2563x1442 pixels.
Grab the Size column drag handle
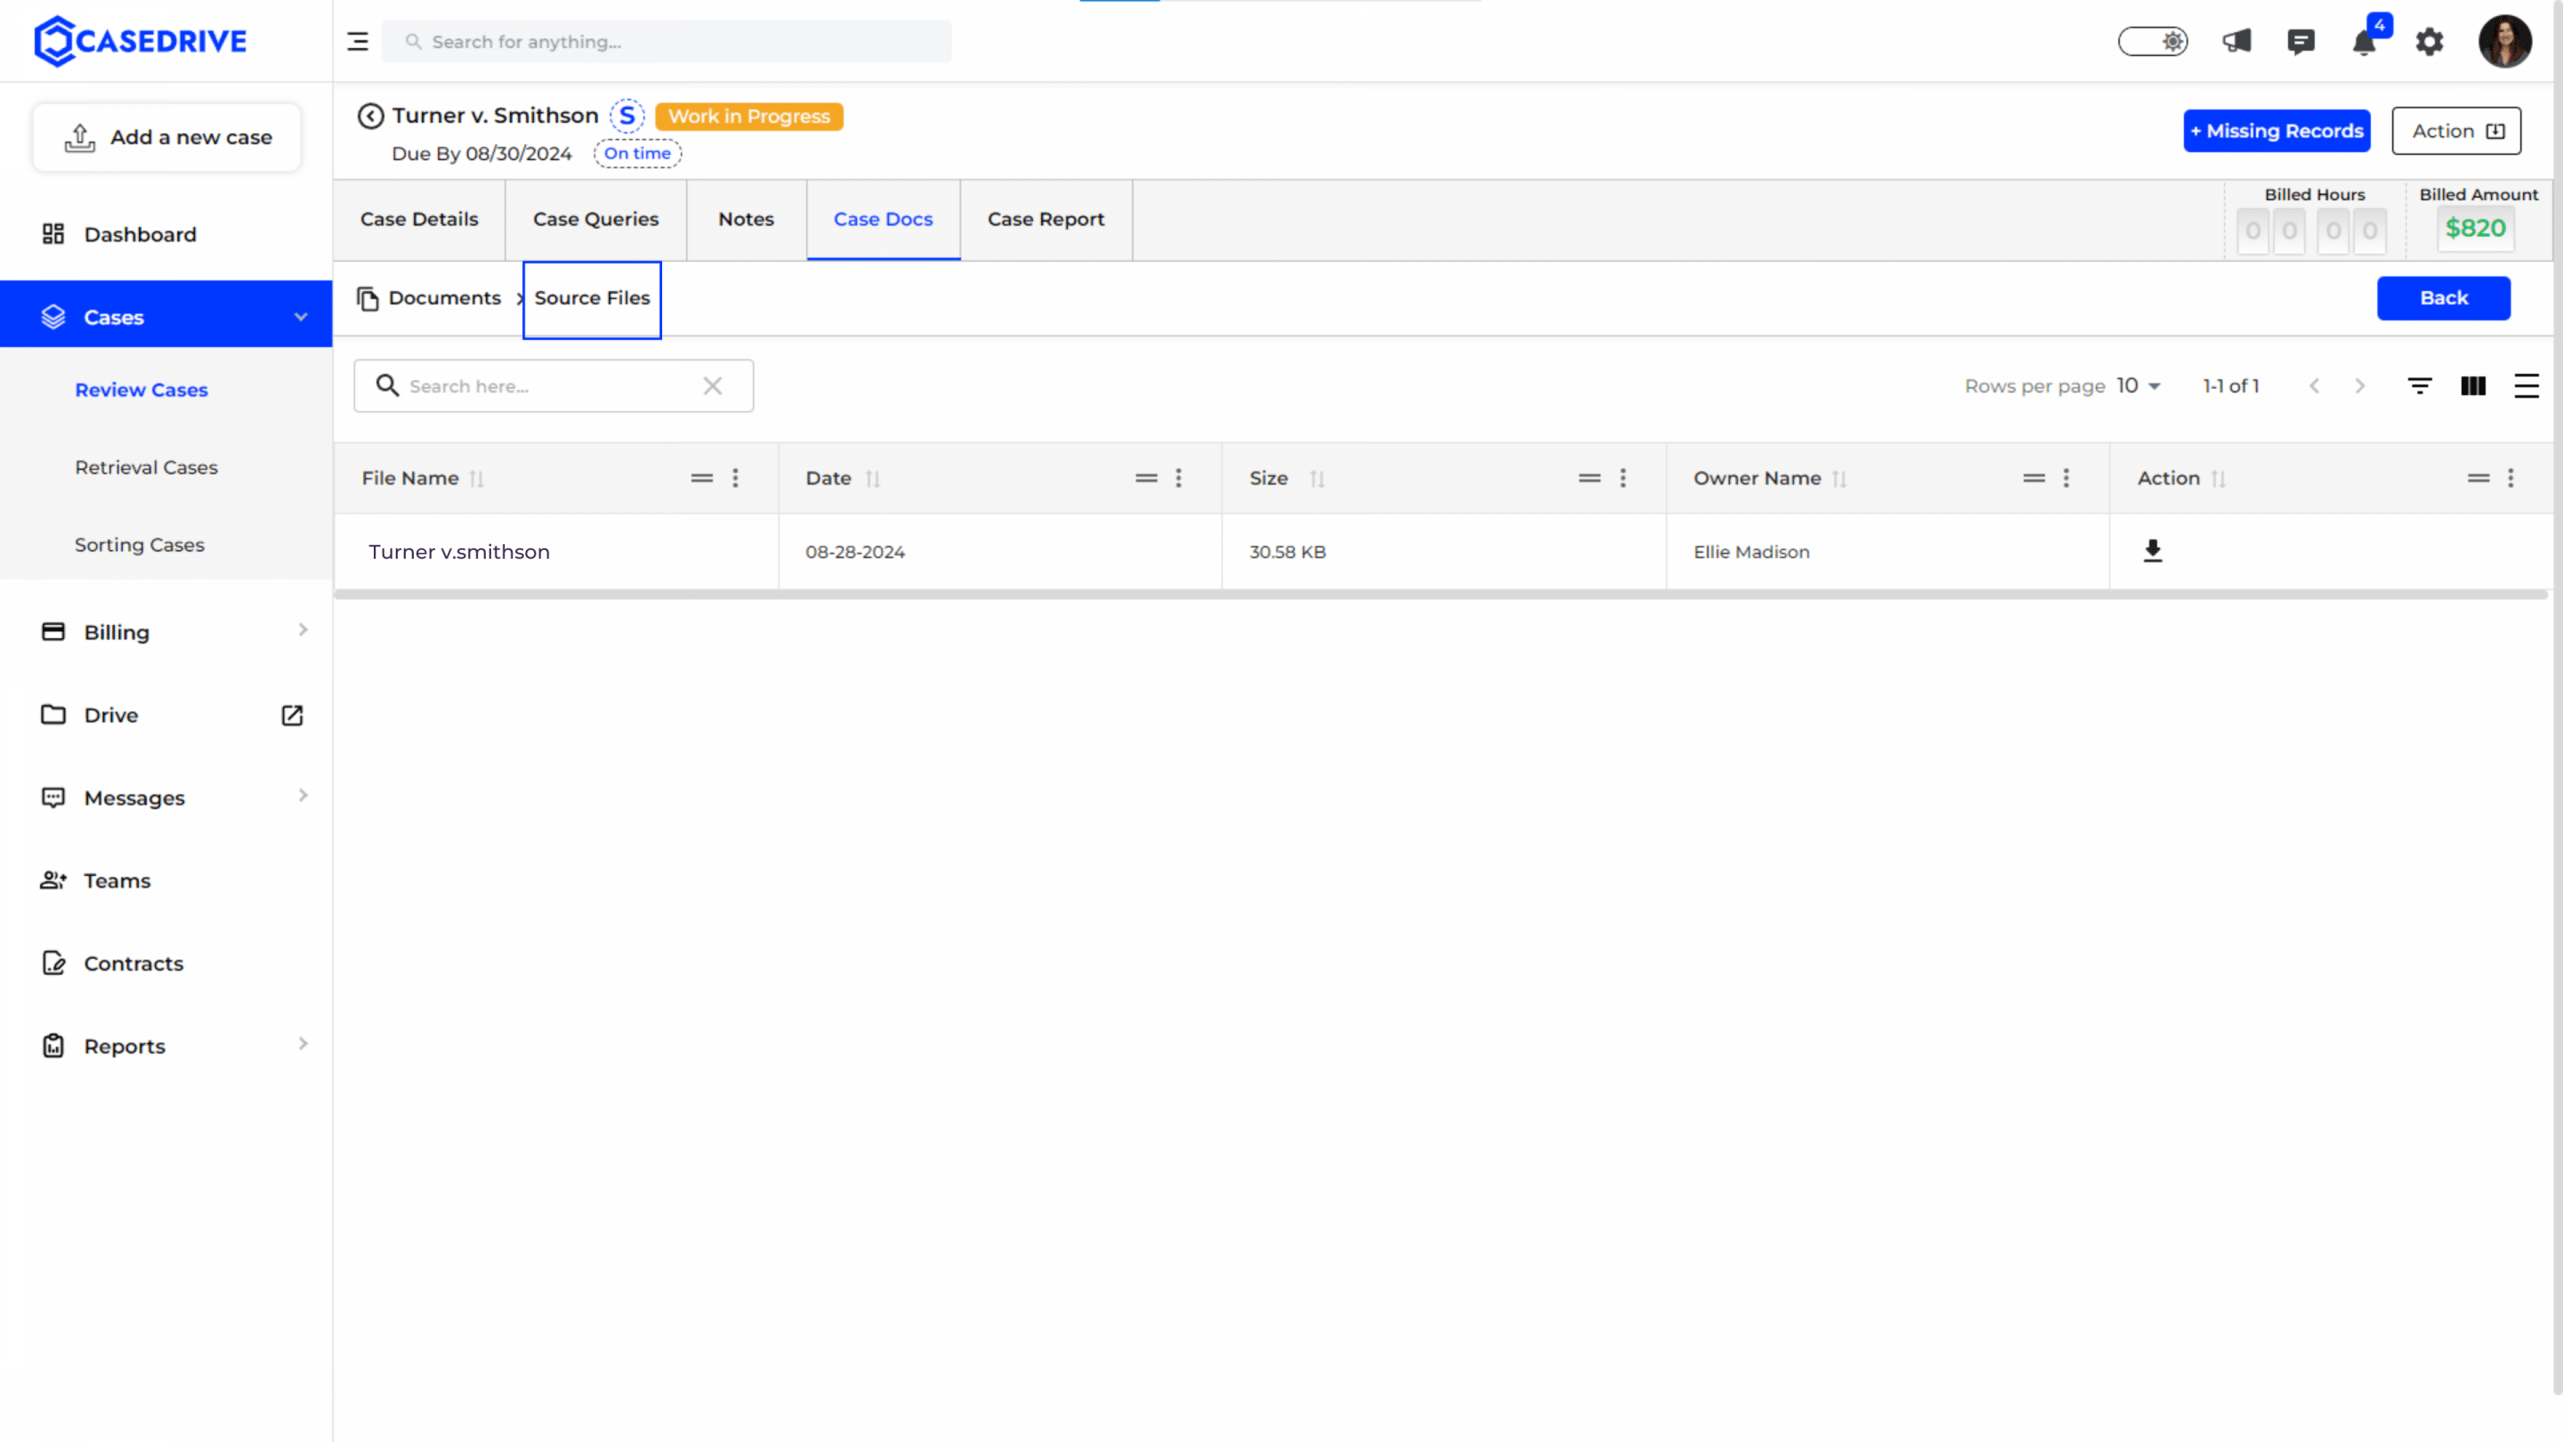pyautogui.click(x=1590, y=478)
